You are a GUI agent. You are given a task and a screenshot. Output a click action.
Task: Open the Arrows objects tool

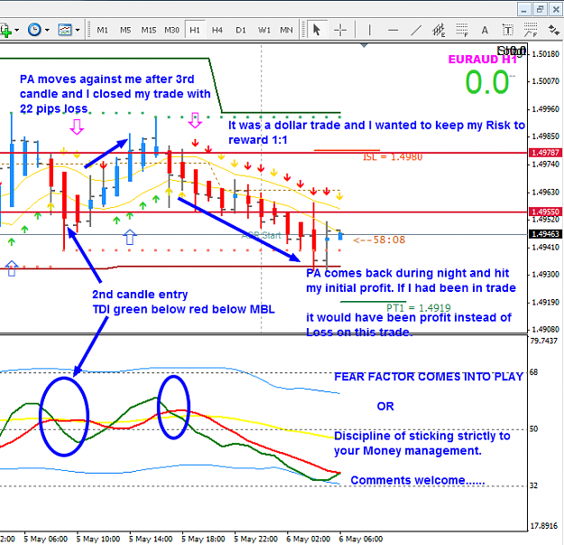click(x=553, y=30)
